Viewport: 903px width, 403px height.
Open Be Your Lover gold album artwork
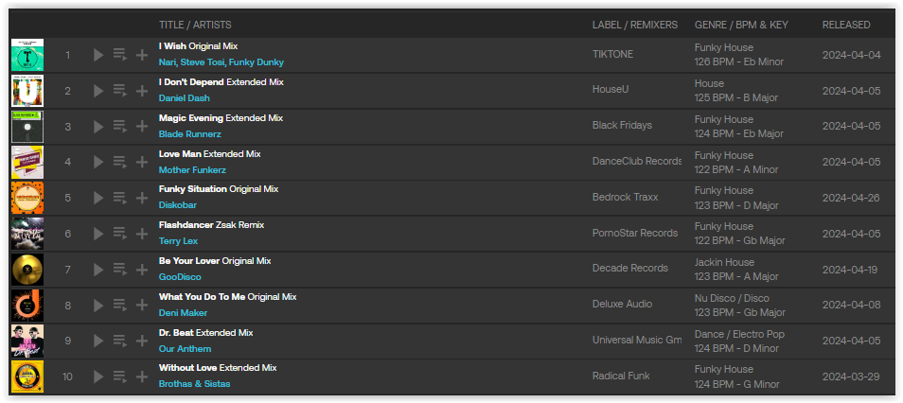[27, 270]
